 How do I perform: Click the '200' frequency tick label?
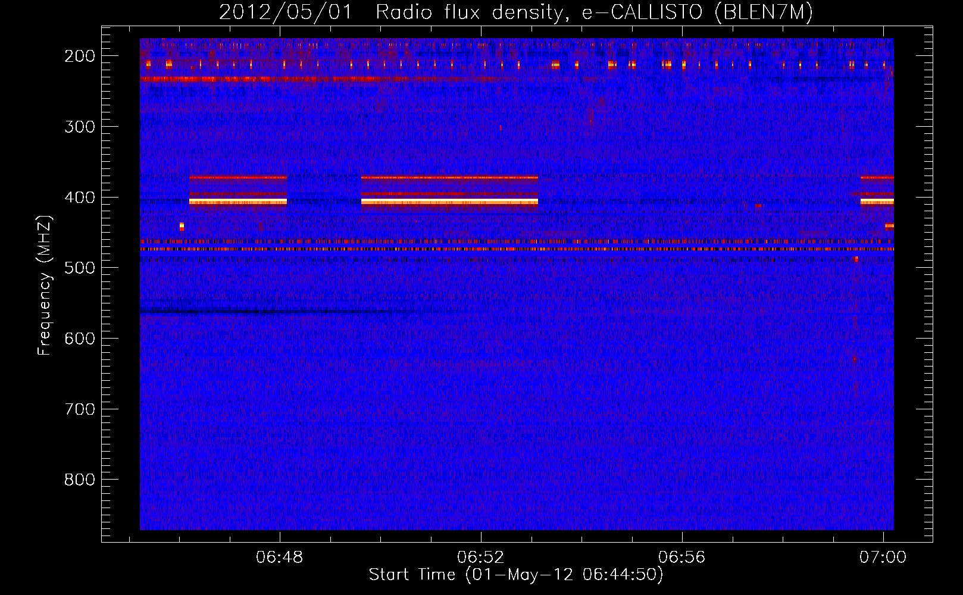[80, 56]
